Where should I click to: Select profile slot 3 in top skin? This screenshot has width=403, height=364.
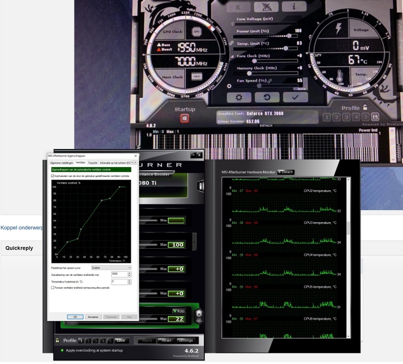pyautogui.click(x=346, y=117)
